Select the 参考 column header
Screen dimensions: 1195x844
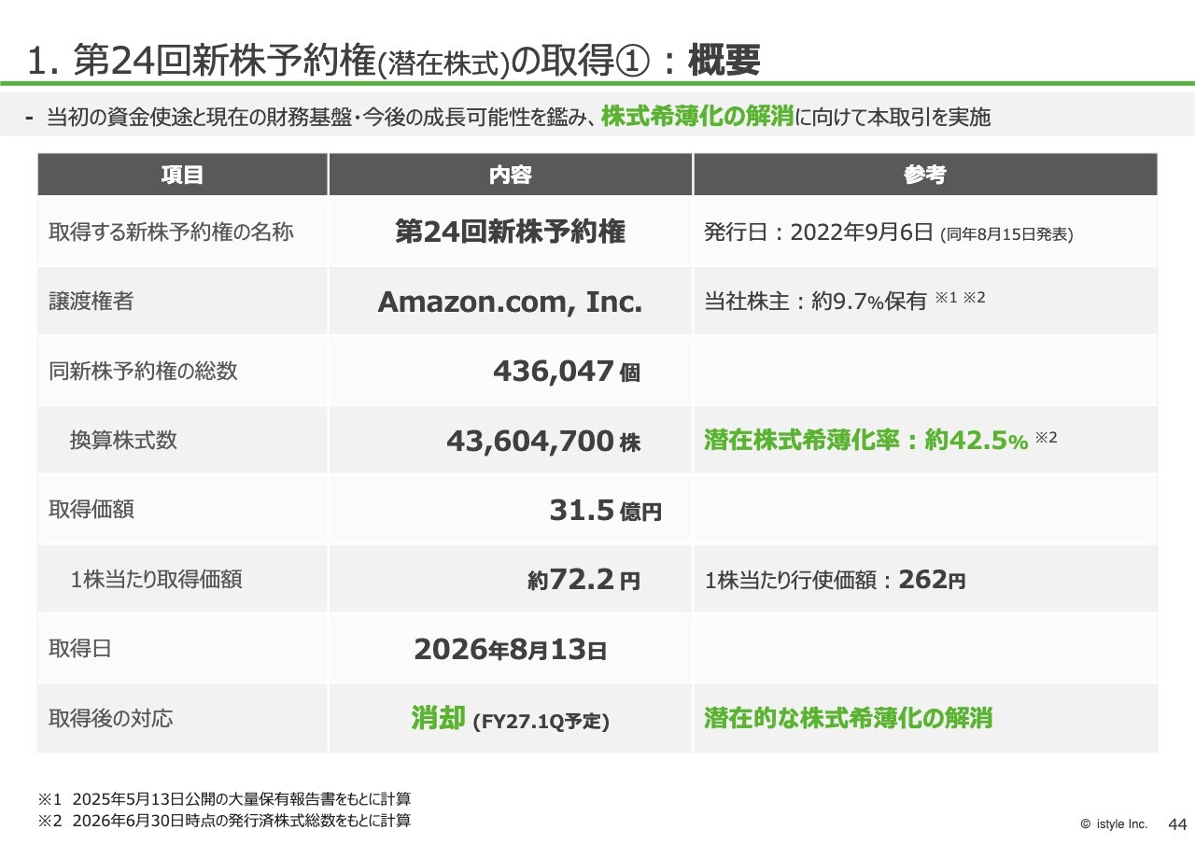(x=925, y=175)
